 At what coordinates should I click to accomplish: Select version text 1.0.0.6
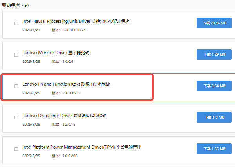coord(68,61)
